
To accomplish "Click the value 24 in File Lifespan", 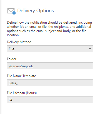I will tap(10, 100).
